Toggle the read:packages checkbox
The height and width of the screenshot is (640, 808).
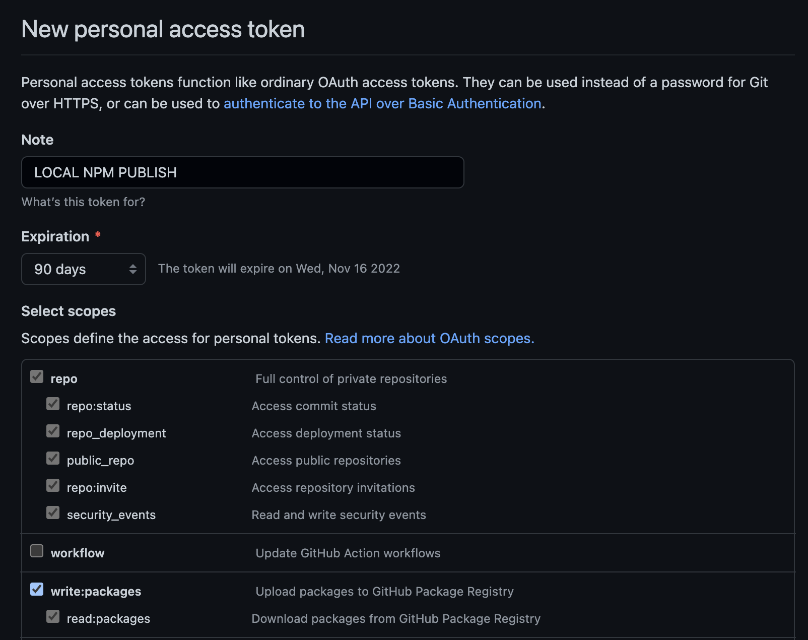click(53, 616)
